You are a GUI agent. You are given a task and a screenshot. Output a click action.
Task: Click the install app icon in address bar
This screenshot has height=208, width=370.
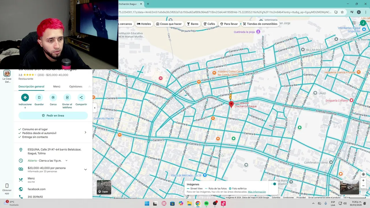(336, 12)
